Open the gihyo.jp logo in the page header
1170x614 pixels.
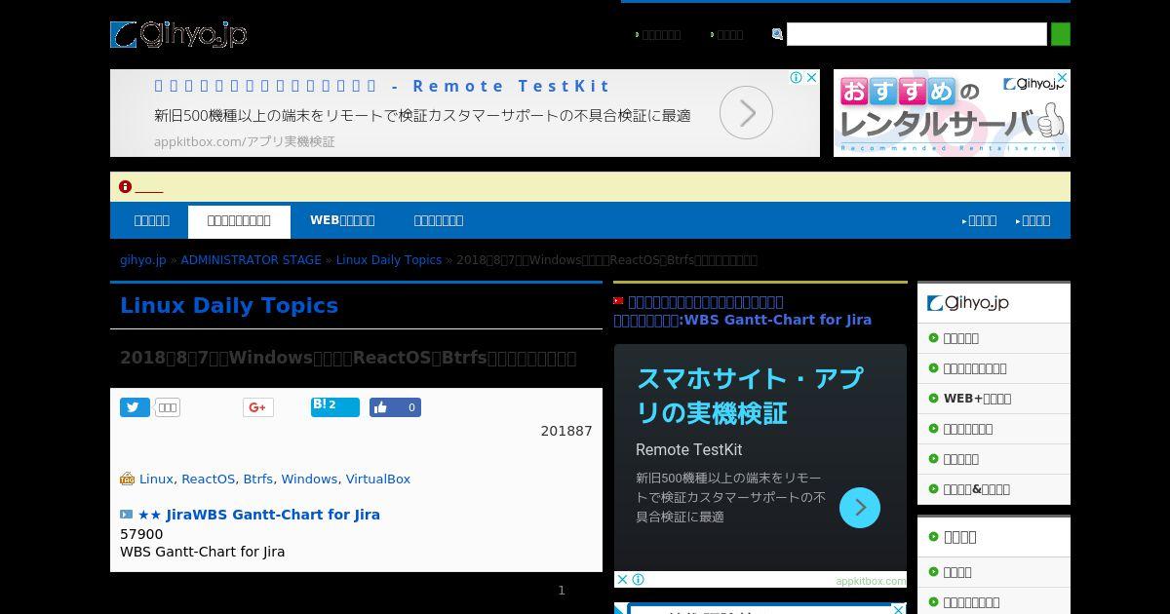[x=178, y=34]
